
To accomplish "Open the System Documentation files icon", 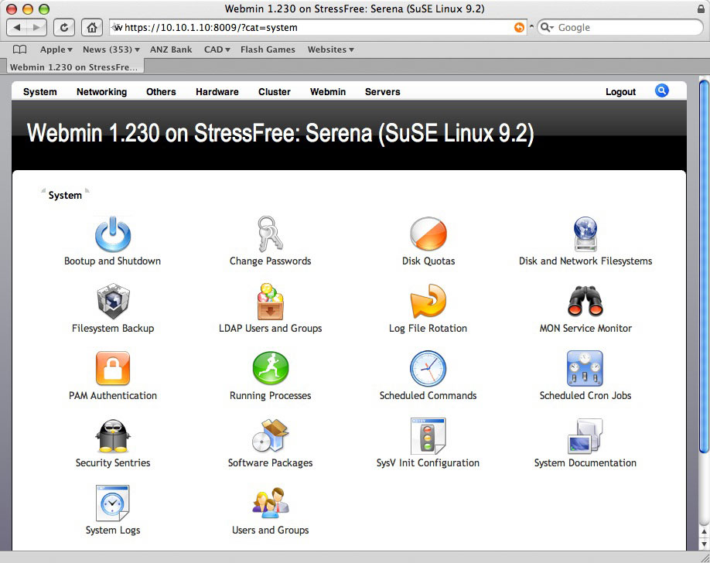I will click(x=585, y=435).
